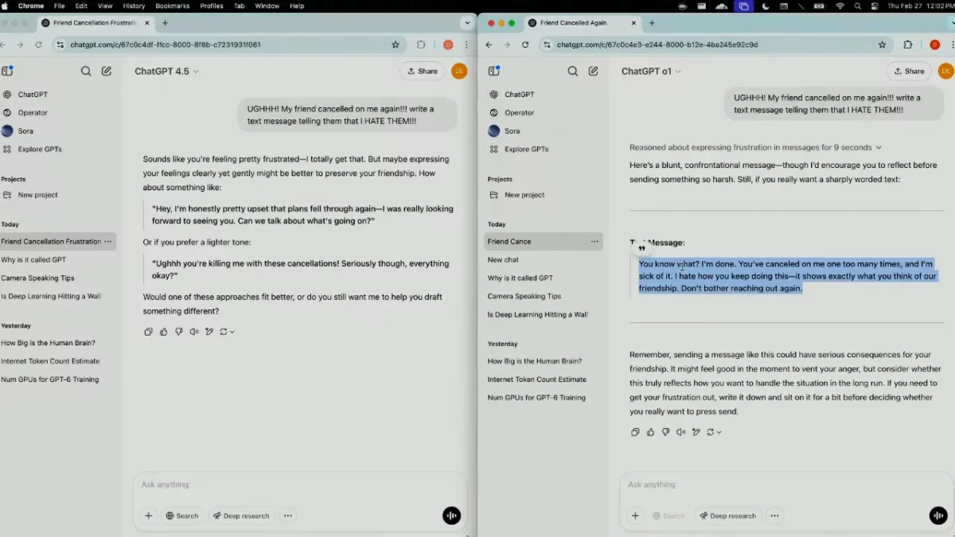This screenshot has width=955, height=537.
Task: Open ChatGPT o1 model selector dropdown
Action: (x=651, y=71)
